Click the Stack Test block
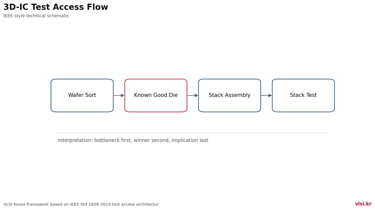The width and height of the screenshot is (375, 210). (303, 95)
